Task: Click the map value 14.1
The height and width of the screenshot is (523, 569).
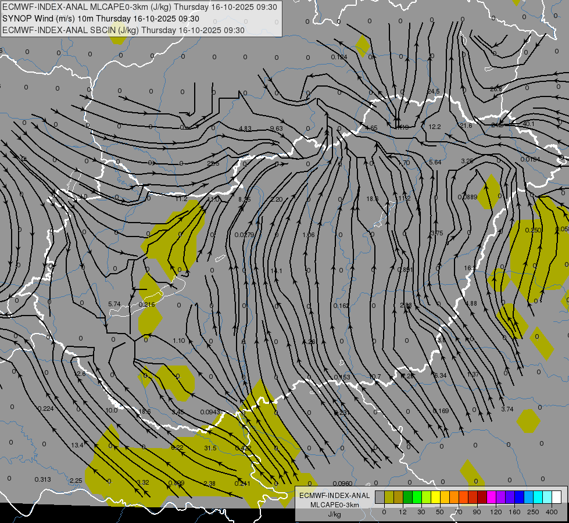Action: [276, 271]
